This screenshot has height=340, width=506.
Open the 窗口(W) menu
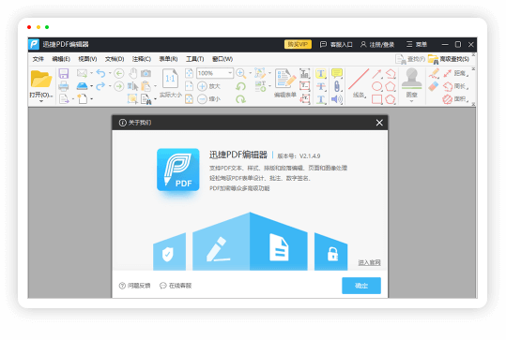tap(222, 59)
